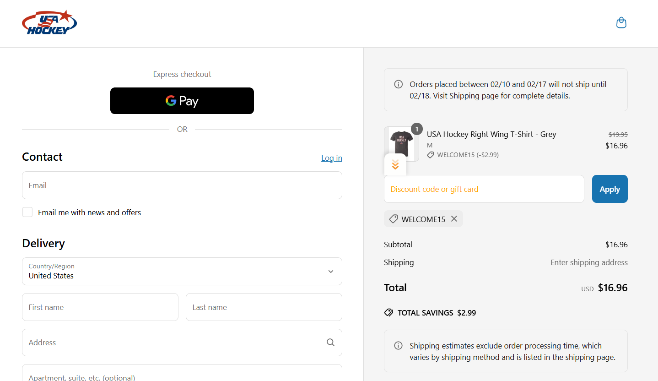The width and height of the screenshot is (658, 381).
Task: Click the info icon beside shipping estimates note
Action: 398,346
